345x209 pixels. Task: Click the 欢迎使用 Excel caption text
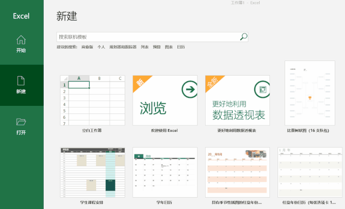point(164,131)
